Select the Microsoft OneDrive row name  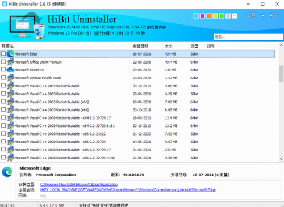(30, 70)
